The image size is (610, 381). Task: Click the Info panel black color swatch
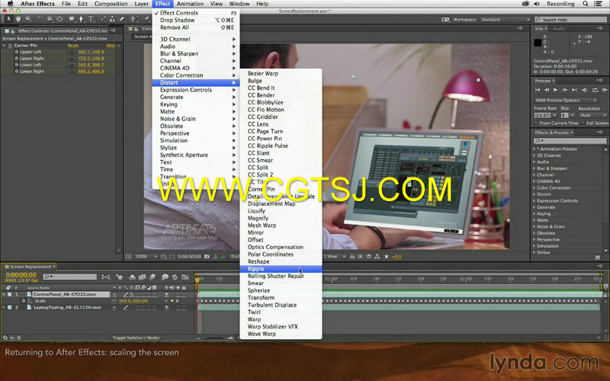[538, 43]
